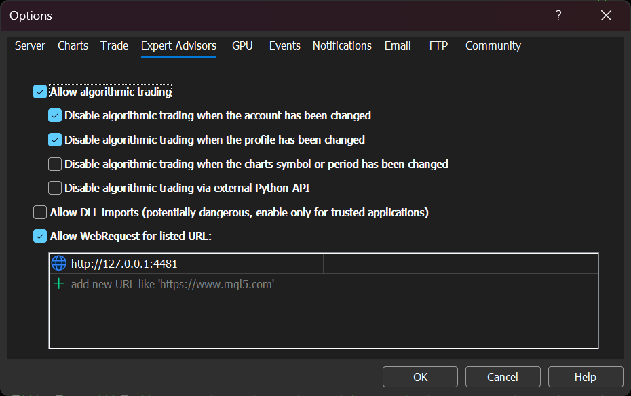Uncheck Allow algorithmic trading
Viewport: 631px width, 396px height.
(x=40, y=92)
